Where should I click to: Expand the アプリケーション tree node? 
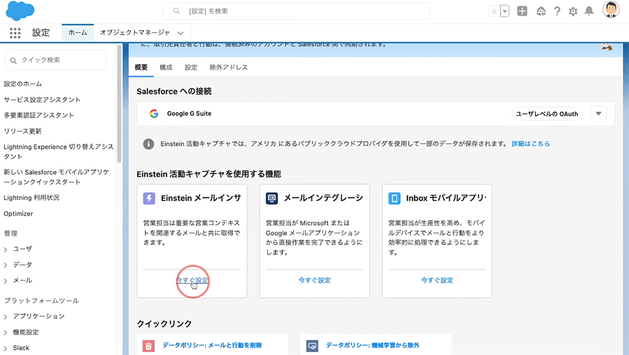pyautogui.click(x=6, y=317)
